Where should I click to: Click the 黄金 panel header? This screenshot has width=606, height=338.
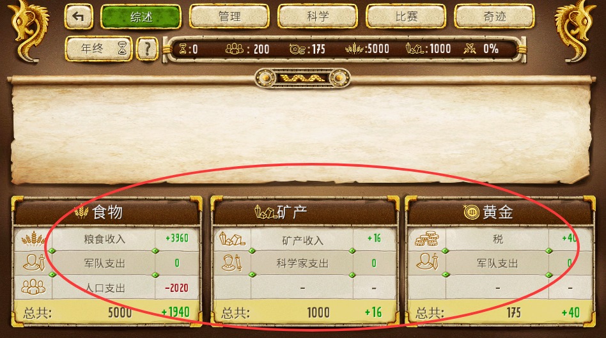pyautogui.click(x=500, y=211)
